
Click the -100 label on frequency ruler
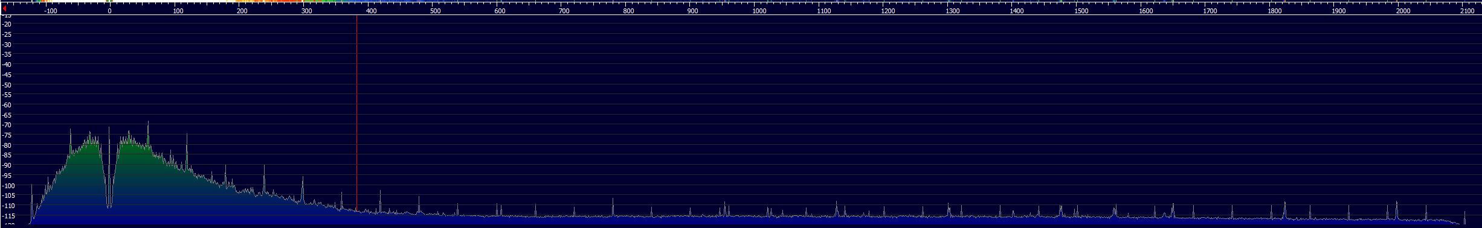[51, 11]
